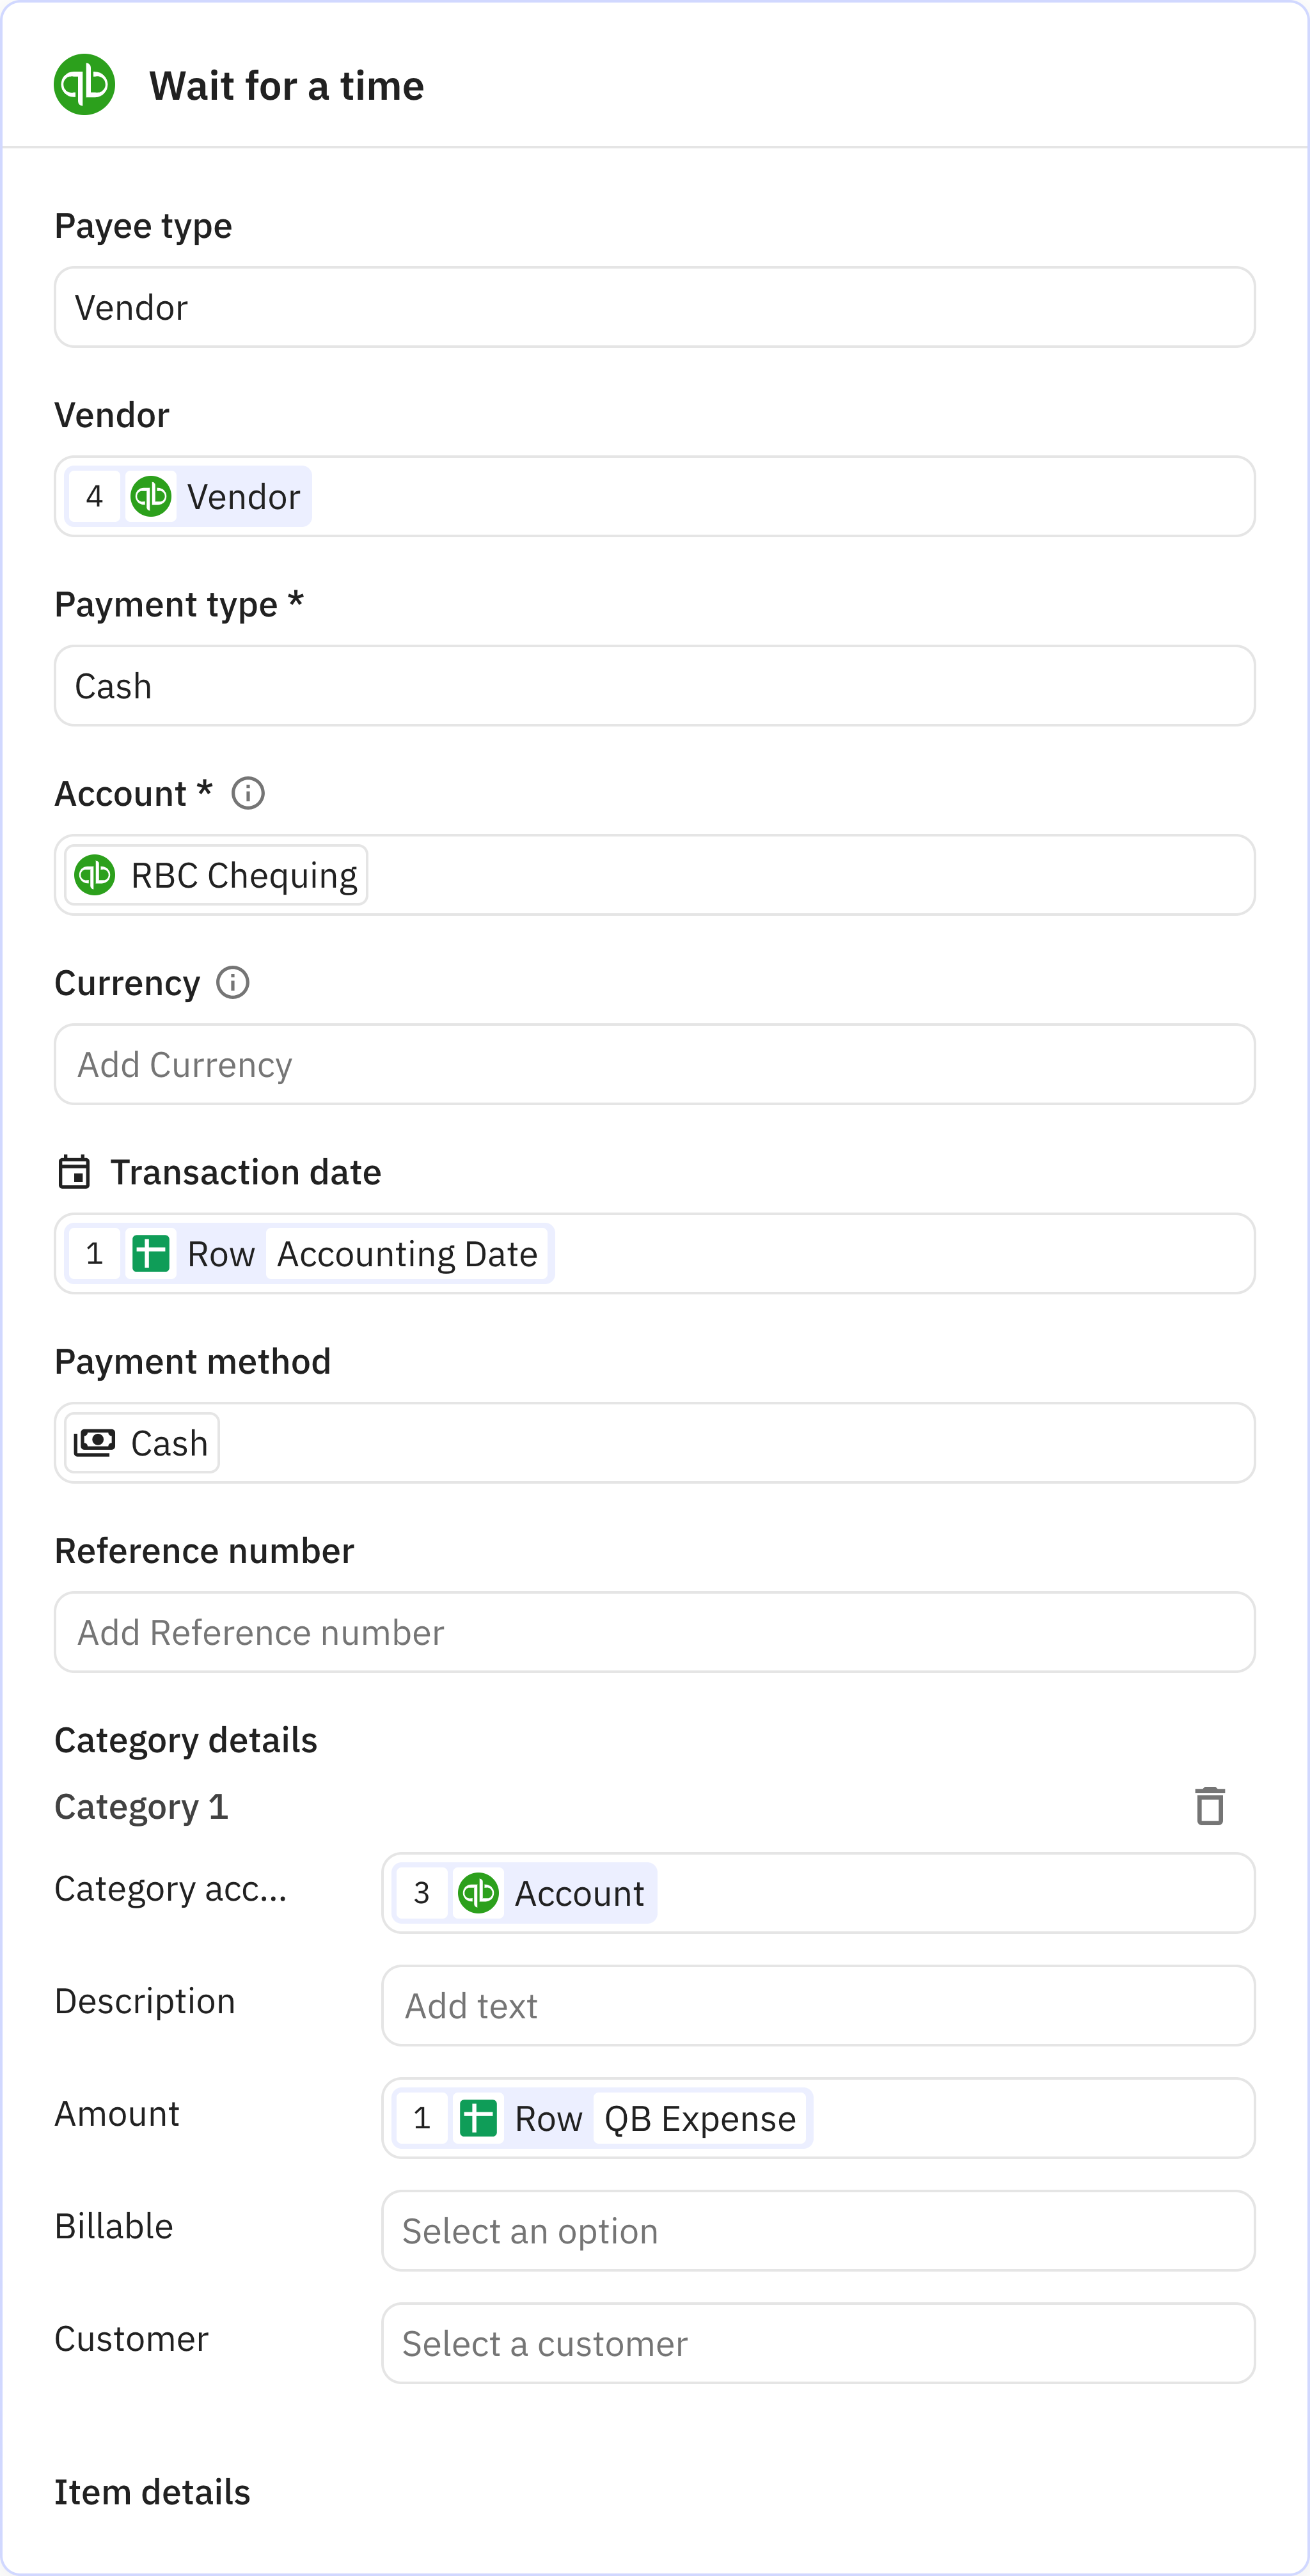This screenshot has height=2576, width=1310.
Task: Click the step 3 Account token in Category account
Action: (x=525, y=1893)
